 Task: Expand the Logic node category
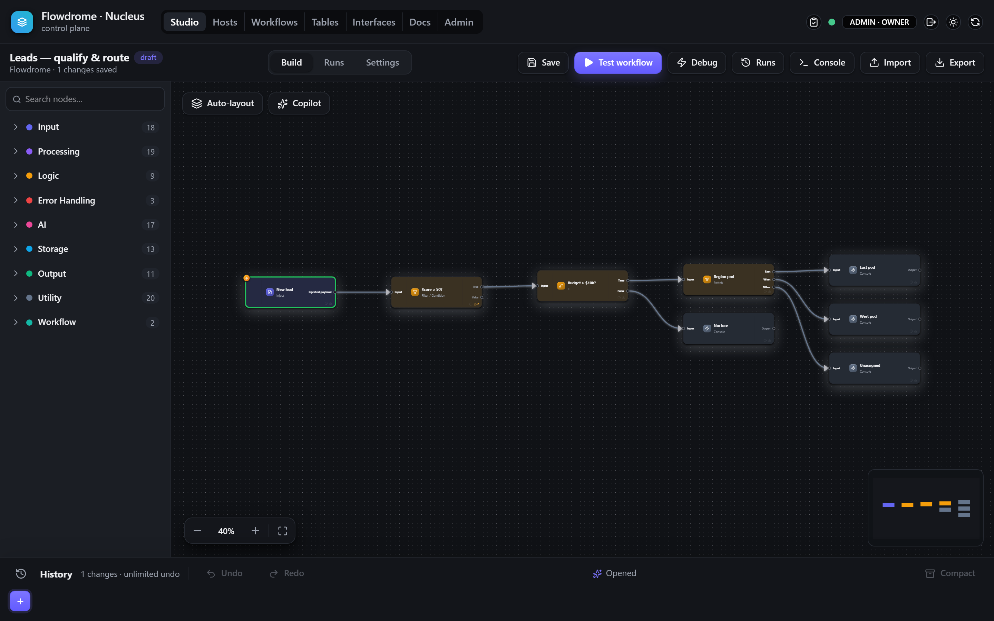[85, 176]
